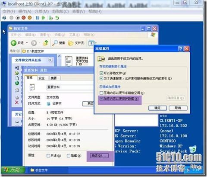The image size is (207, 177).
Task: Click the greyed Start icon in VM toolbar
Action: click(x=12, y=18)
